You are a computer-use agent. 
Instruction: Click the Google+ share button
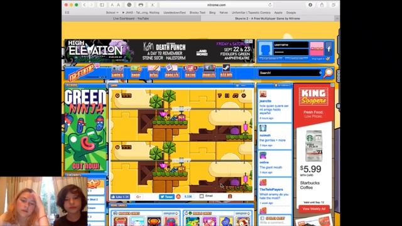pos(139,196)
